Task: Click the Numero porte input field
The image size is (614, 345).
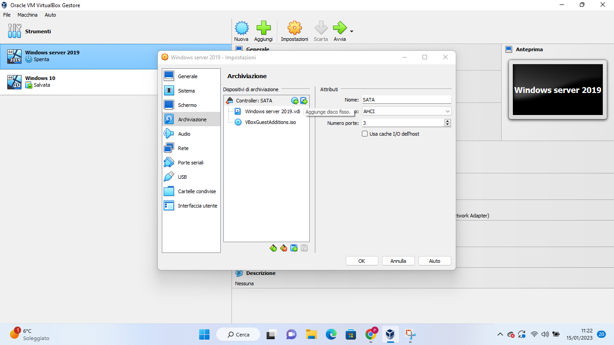Action: [403, 123]
